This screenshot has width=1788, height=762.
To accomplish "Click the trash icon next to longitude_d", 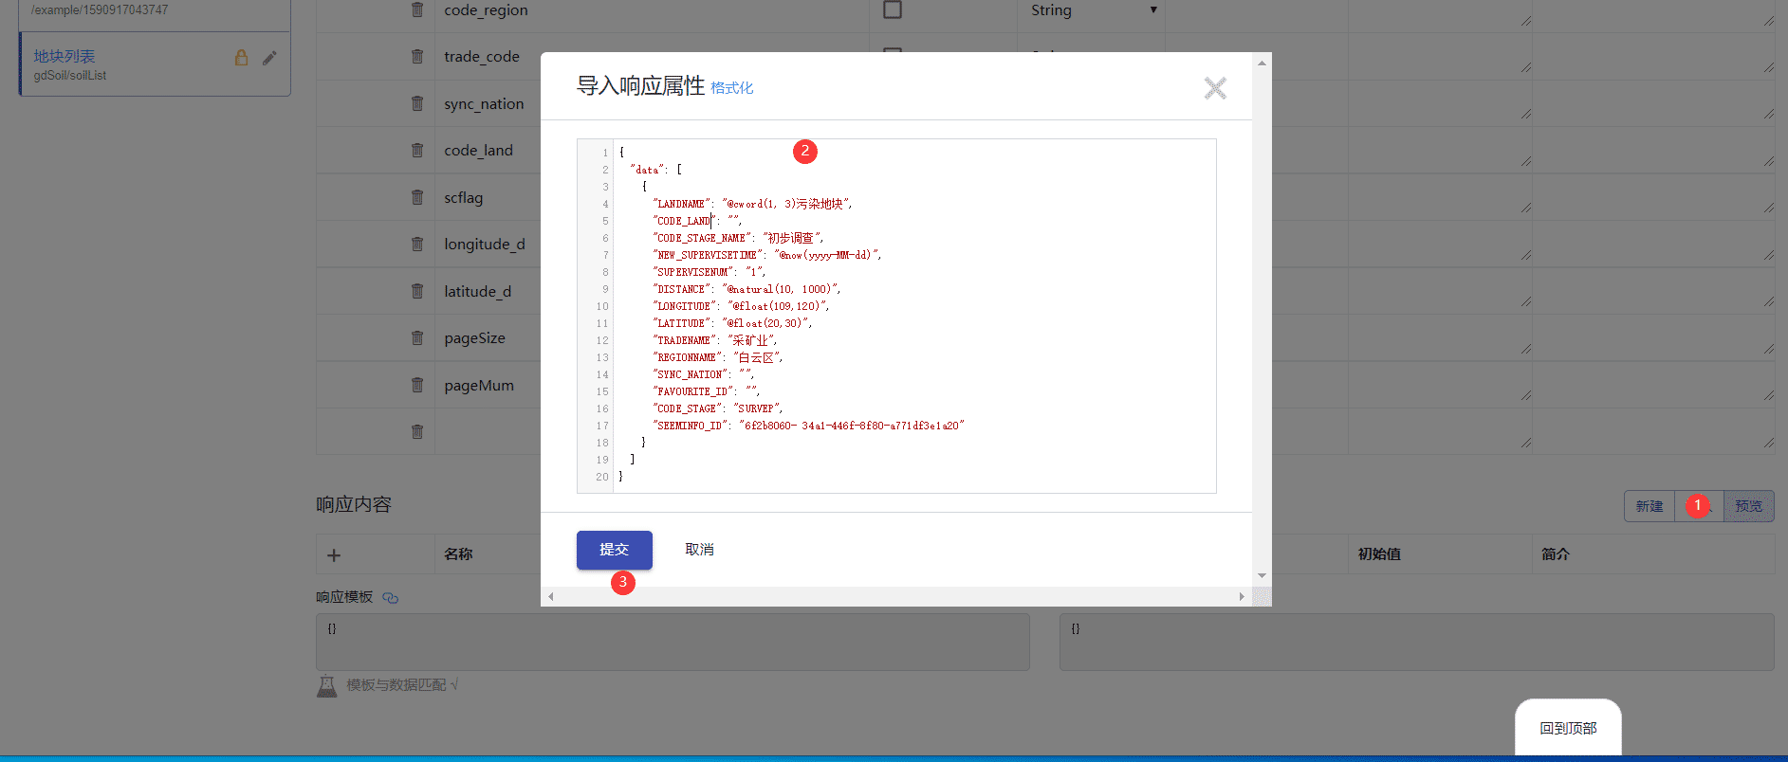I will pos(417,244).
